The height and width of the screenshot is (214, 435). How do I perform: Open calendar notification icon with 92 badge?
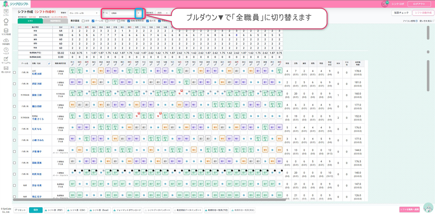385,4
